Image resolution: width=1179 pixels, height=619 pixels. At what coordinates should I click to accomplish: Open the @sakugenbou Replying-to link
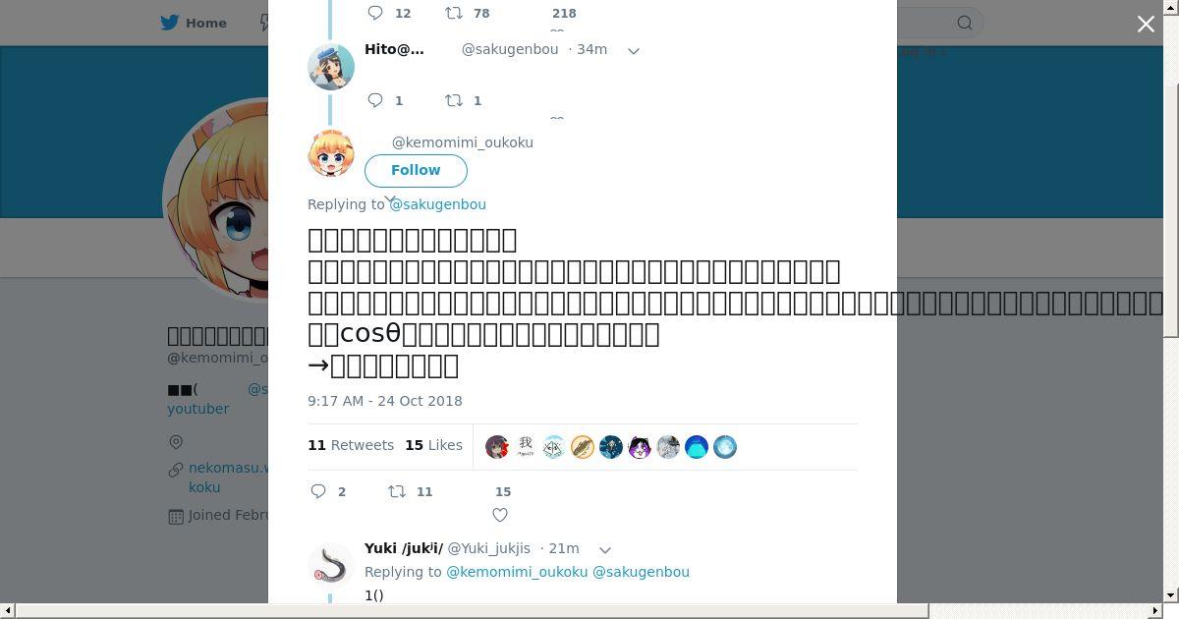coord(437,204)
